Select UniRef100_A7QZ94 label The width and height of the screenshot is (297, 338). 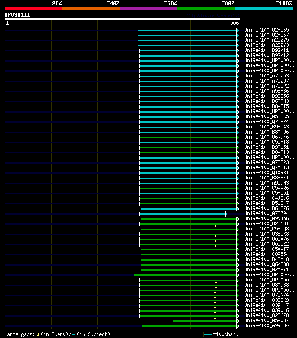pos(266,214)
